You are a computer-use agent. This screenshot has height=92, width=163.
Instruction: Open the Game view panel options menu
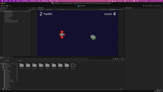123,8
